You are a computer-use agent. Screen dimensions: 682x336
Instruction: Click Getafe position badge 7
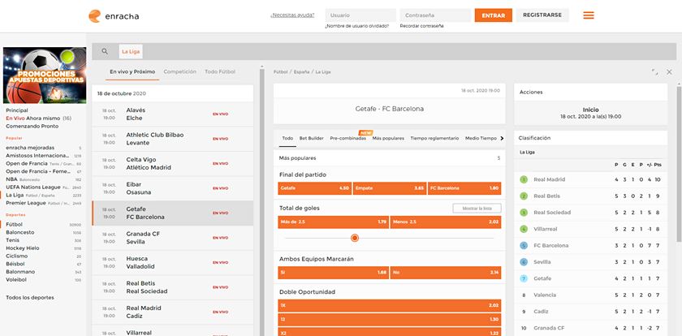coord(524,278)
